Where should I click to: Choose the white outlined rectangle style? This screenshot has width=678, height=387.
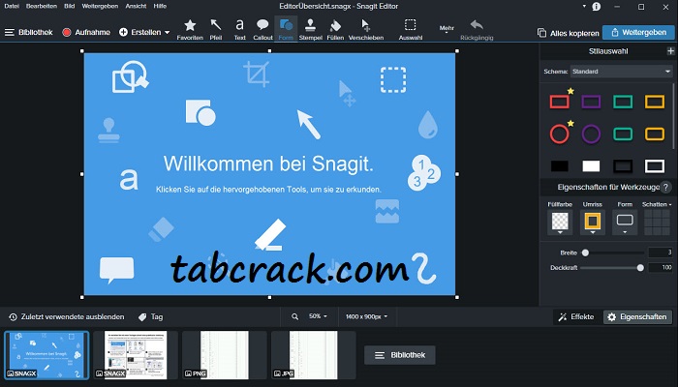click(655, 166)
